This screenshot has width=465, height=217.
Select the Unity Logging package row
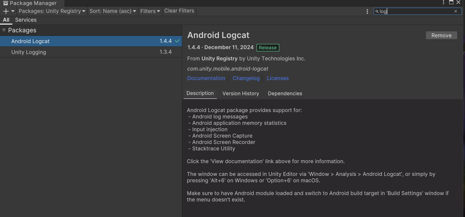click(91, 52)
